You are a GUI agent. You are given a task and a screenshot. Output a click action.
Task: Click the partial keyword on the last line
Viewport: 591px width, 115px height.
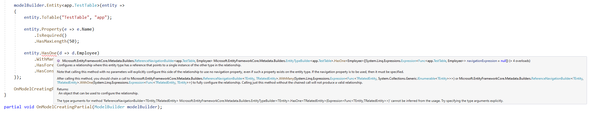[x=13, y=107]
